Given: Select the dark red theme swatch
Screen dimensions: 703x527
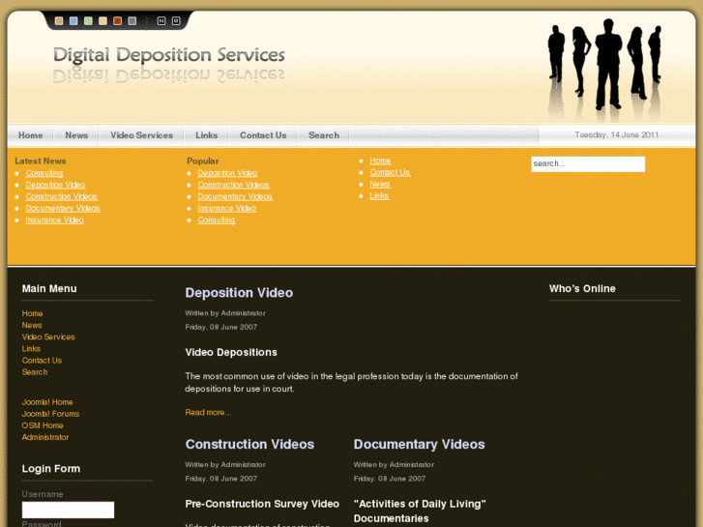Looking at the screenshot, I should pos(117,20).
